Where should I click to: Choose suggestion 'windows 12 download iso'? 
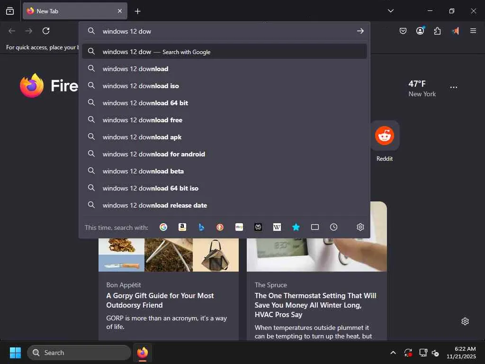tap(225, 86)
